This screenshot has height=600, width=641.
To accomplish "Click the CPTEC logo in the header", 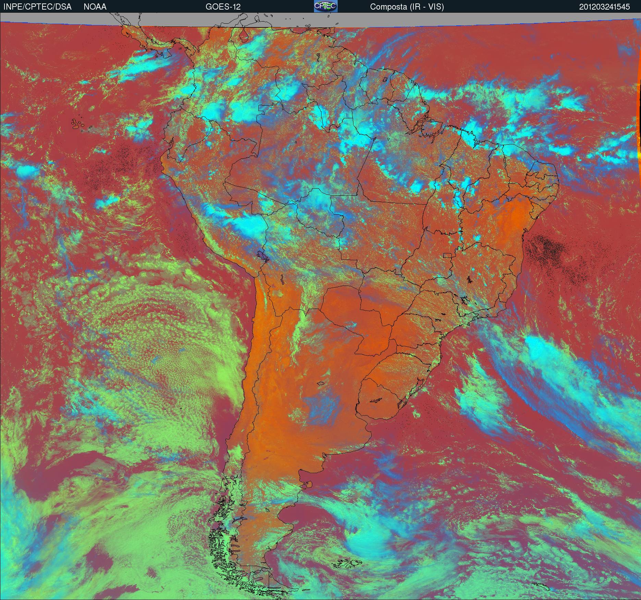I will pyautogui.click(x=326, y=6).
